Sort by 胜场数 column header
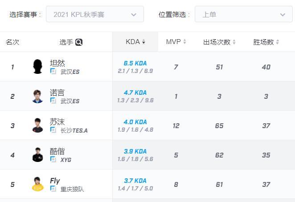The width and height of the screenshot is (295, 202). coord(266,42)
